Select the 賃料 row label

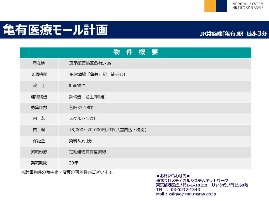(39, 130)
